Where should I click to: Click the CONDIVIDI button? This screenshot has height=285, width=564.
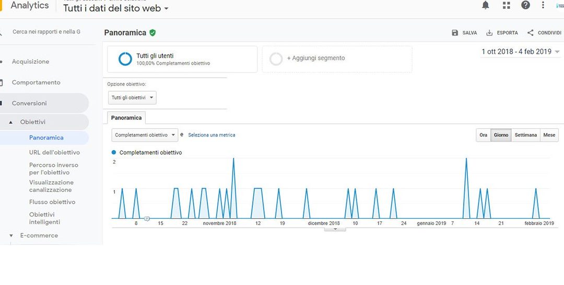[x=544, y=33]
